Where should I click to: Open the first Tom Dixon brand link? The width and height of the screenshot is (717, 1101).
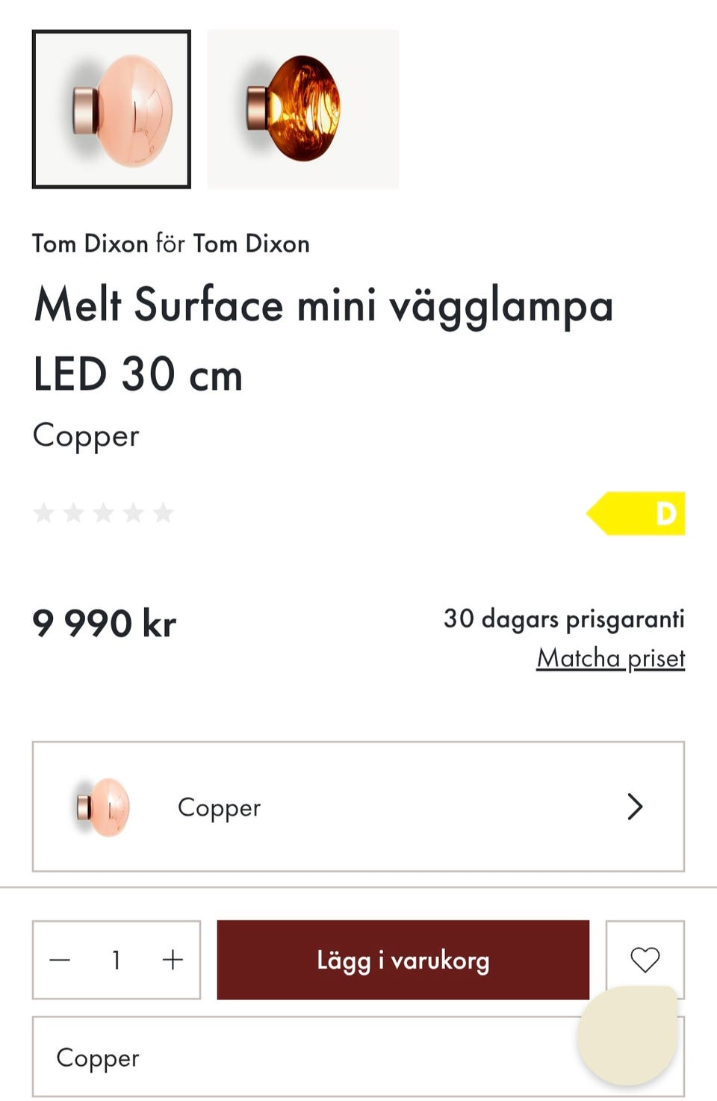coord(90,244)
